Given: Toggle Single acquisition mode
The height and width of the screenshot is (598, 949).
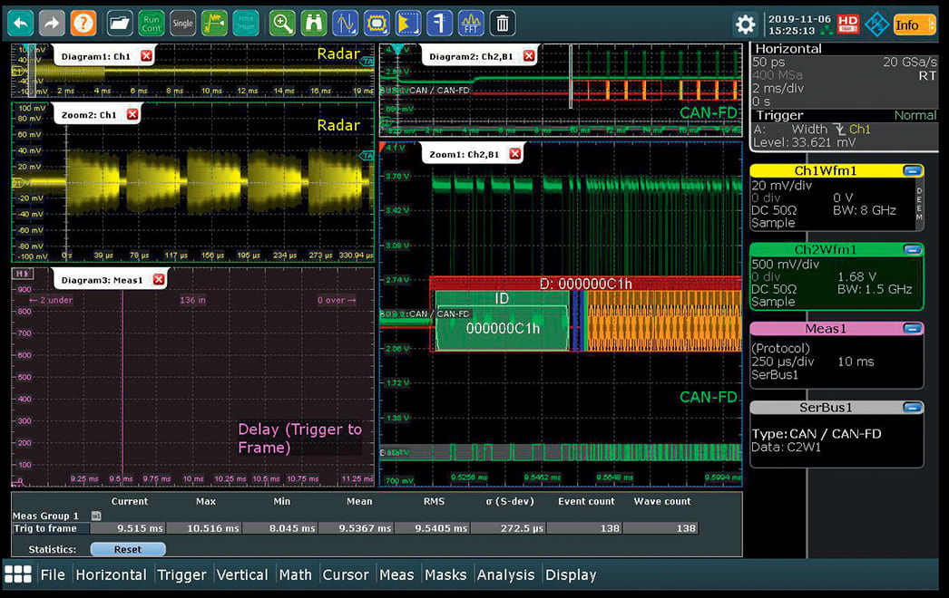Looking at the screenshot, I should click(x=182, y=24).
